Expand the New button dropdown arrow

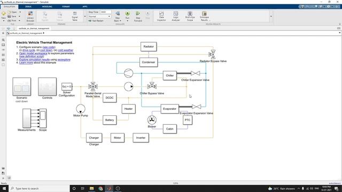click(x=4, y=21)
